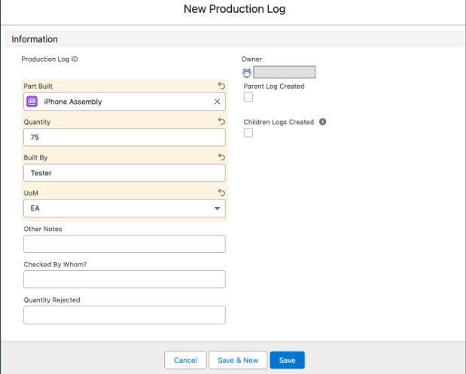Click the Production Log ID label
The image size is (466, 374).
50,59
